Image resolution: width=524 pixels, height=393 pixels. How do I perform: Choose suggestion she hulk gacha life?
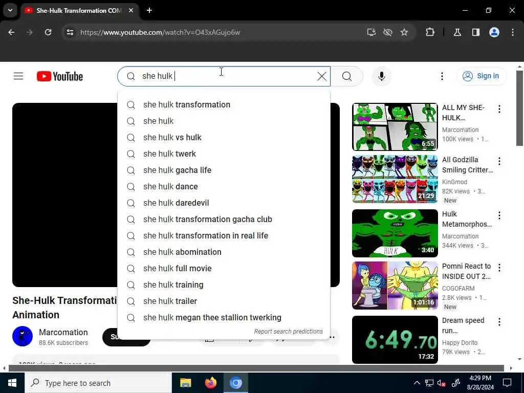coord(224,170)
